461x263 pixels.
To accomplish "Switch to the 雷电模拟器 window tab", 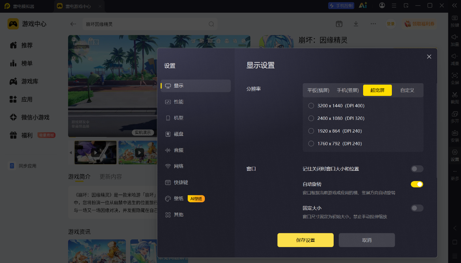I will pos(24,6).
